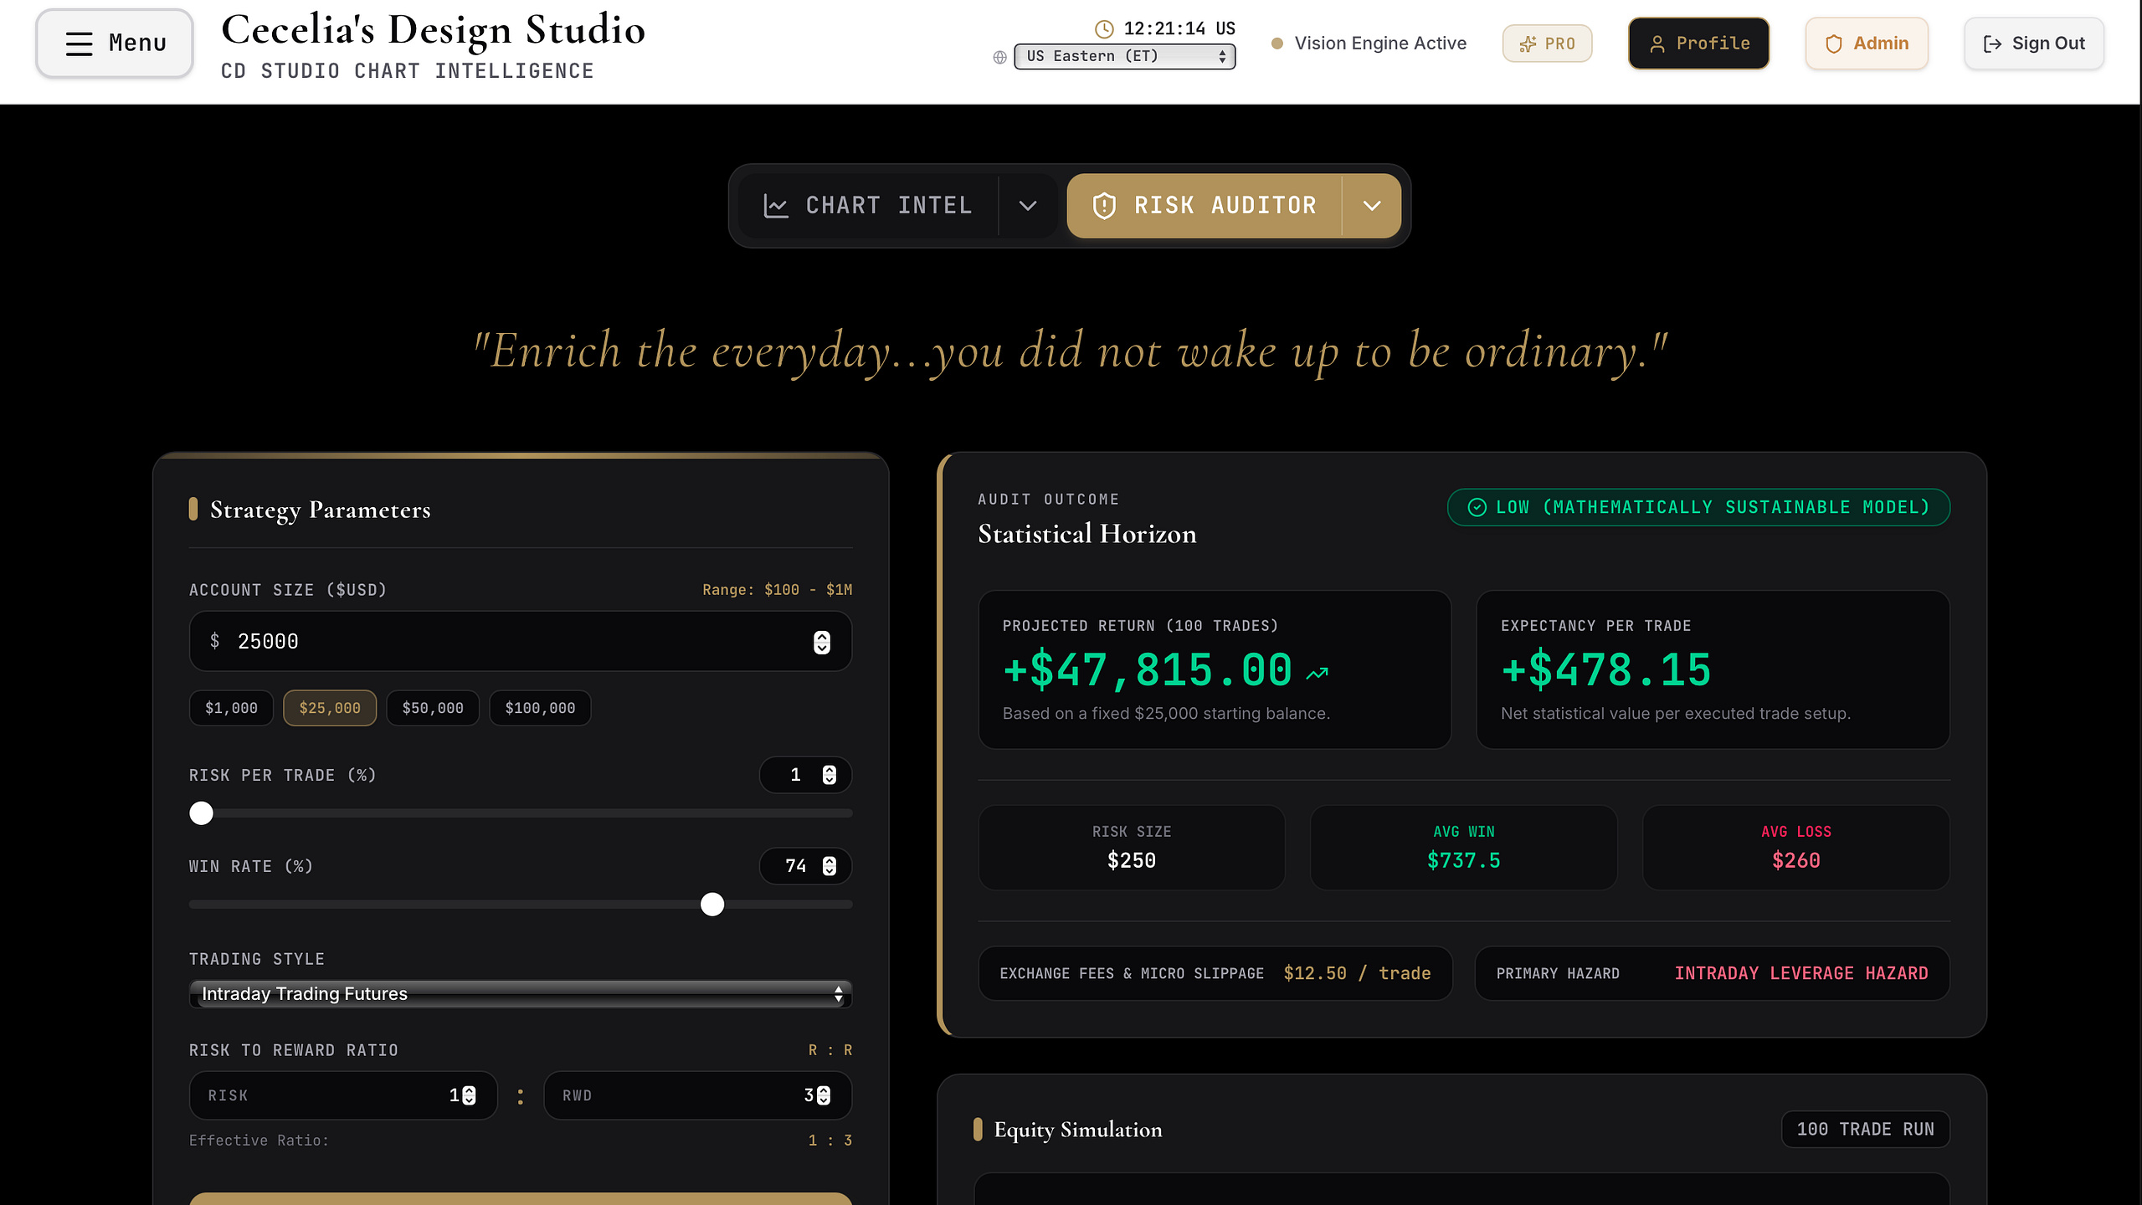Image resolution: width=2142 pixels, height=1205 pixels.
Task: Click the win rate slider handle
Action: (x=712, y=905)
